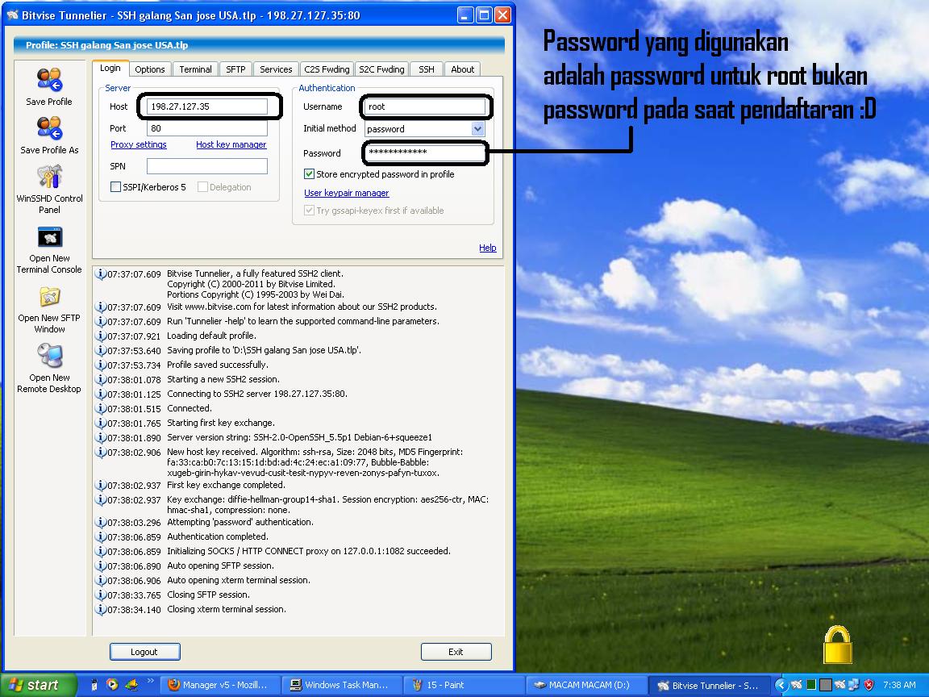
Task: Click the info icon beside 'Connected.' log entry
Action: click(x=101, y=408)
